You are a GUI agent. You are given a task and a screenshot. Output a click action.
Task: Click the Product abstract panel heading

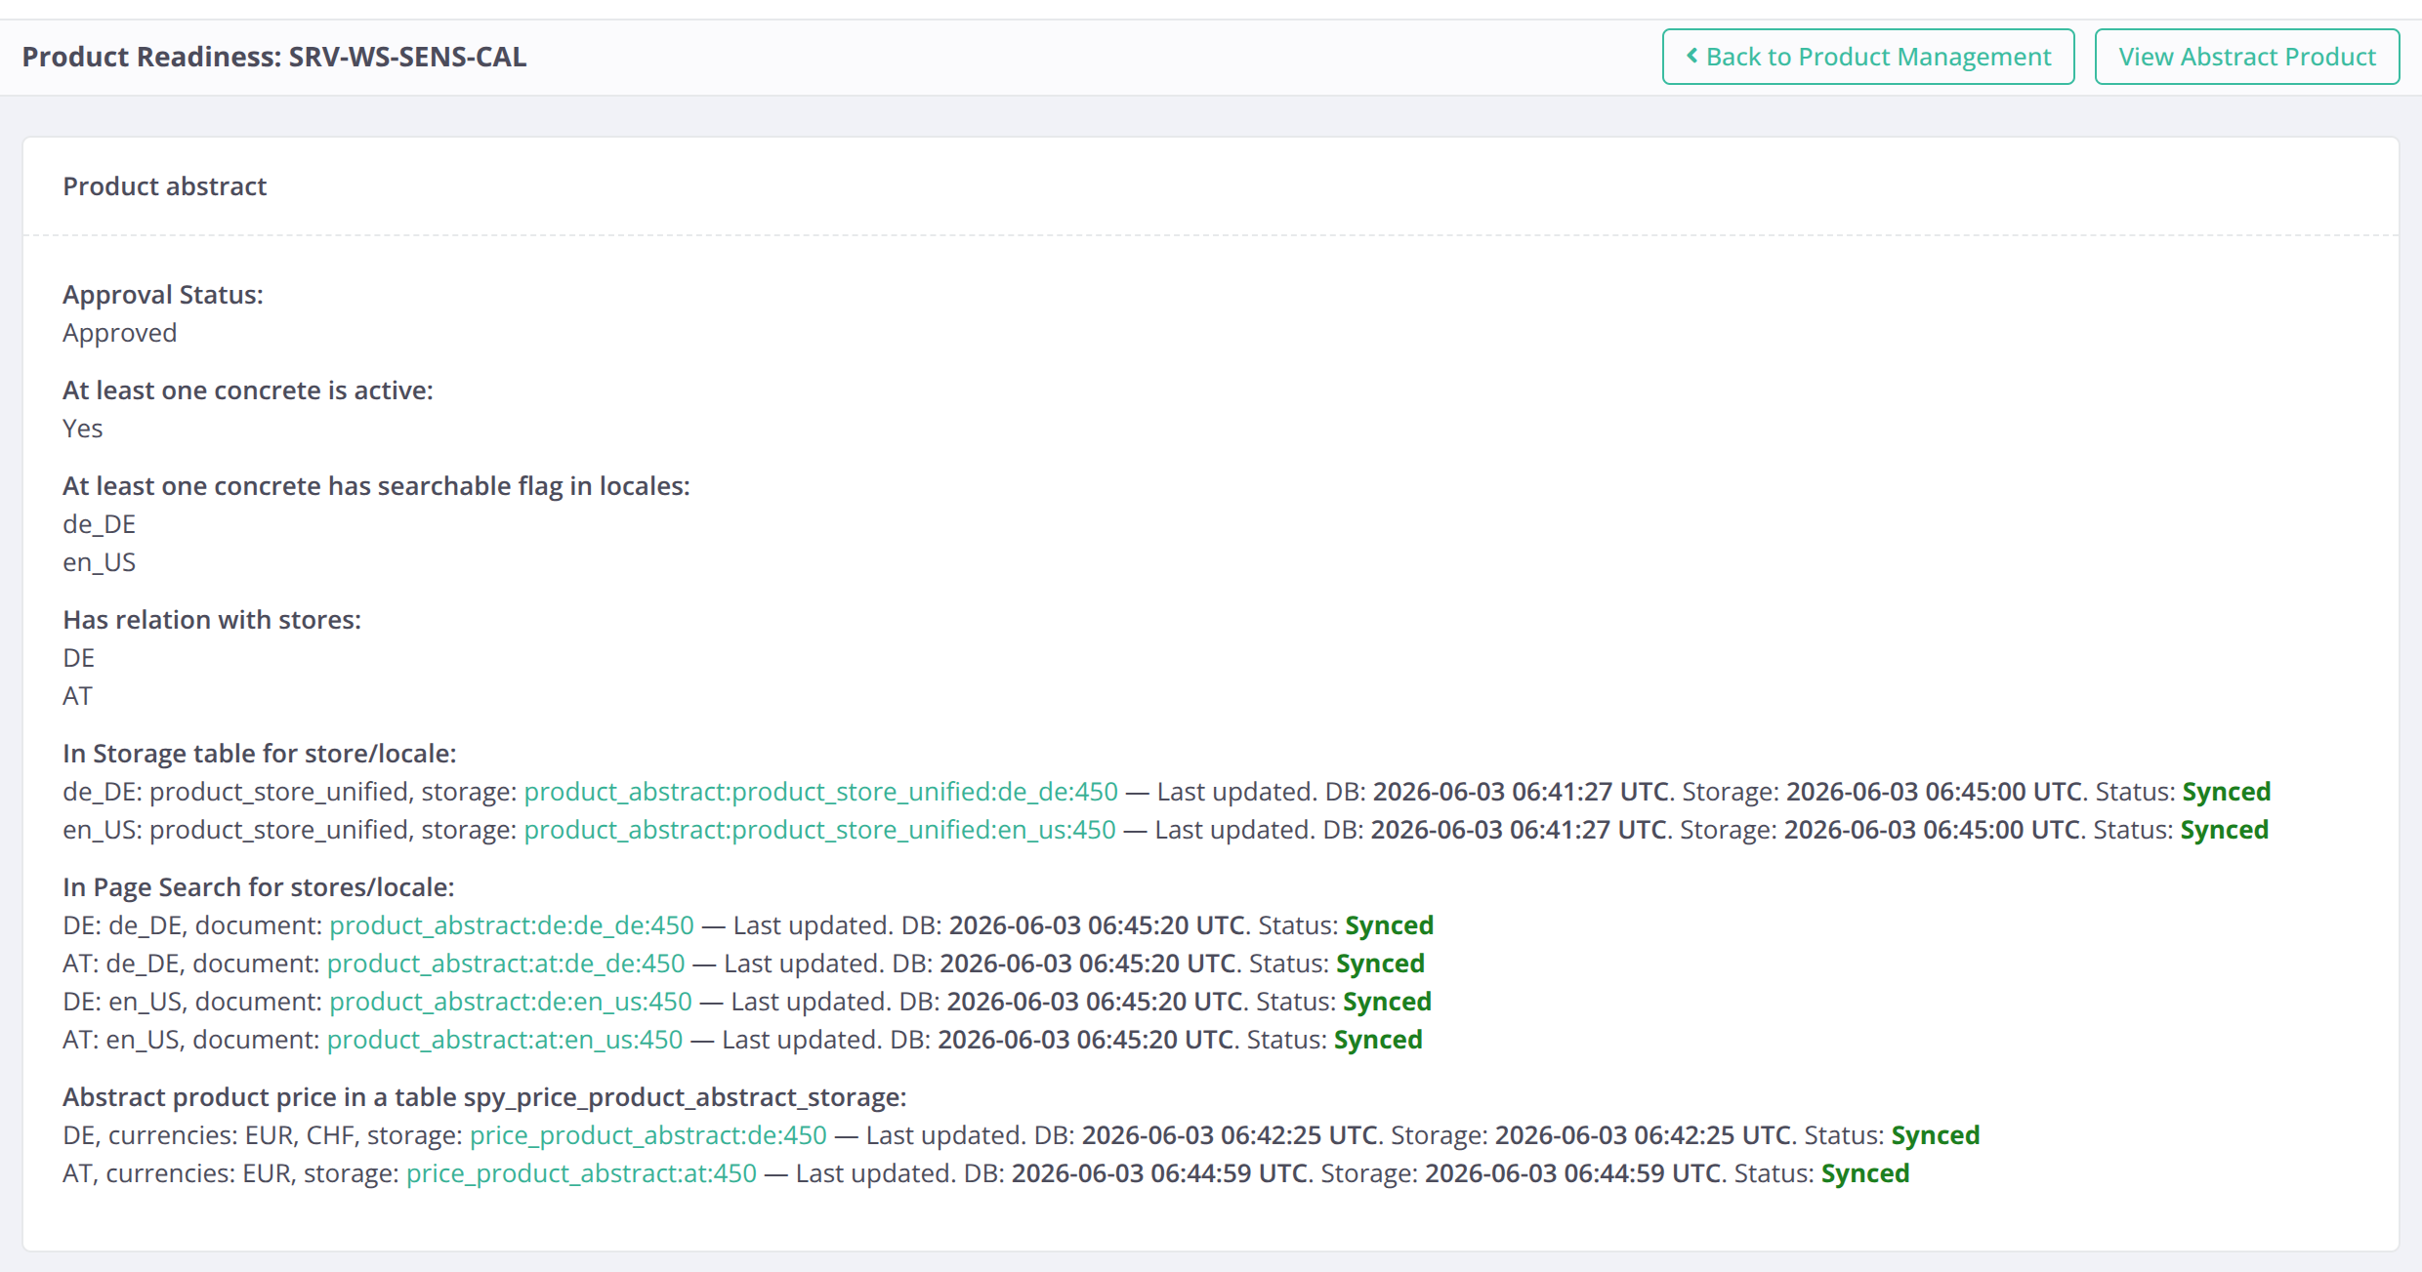pos(164,185)
